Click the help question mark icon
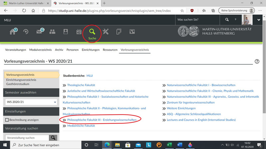This screenshot has width=266, height=149. coord(257,61)
